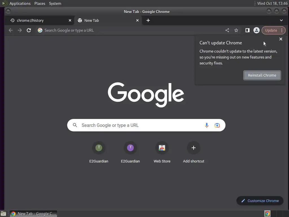Screen dimensions: 289x217
Task: Click the Google icon in address bar
Action: pos(40,30)
